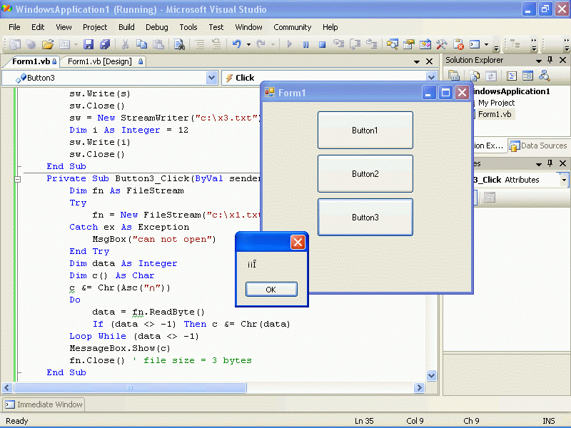The image size is (571, 428).
Task: Close the Form1.vb document tab
Action: tap(430, 61)
